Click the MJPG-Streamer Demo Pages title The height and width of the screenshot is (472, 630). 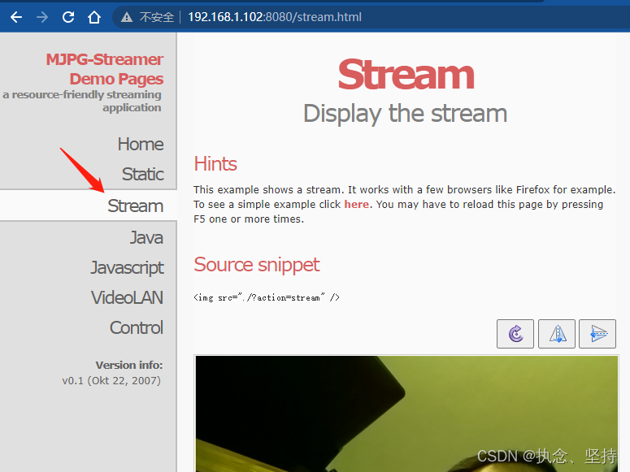point(105,69)
